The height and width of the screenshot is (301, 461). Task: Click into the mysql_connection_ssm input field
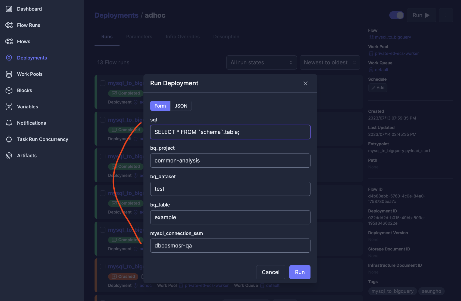[230, 246]
